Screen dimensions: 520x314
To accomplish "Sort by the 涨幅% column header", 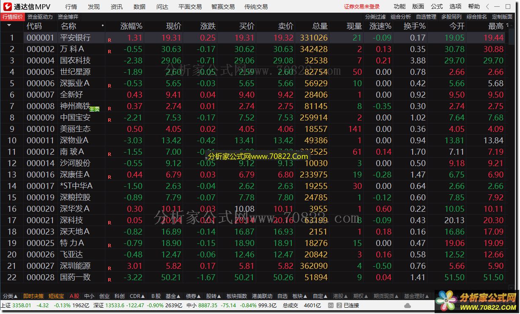I will [131, 26].
